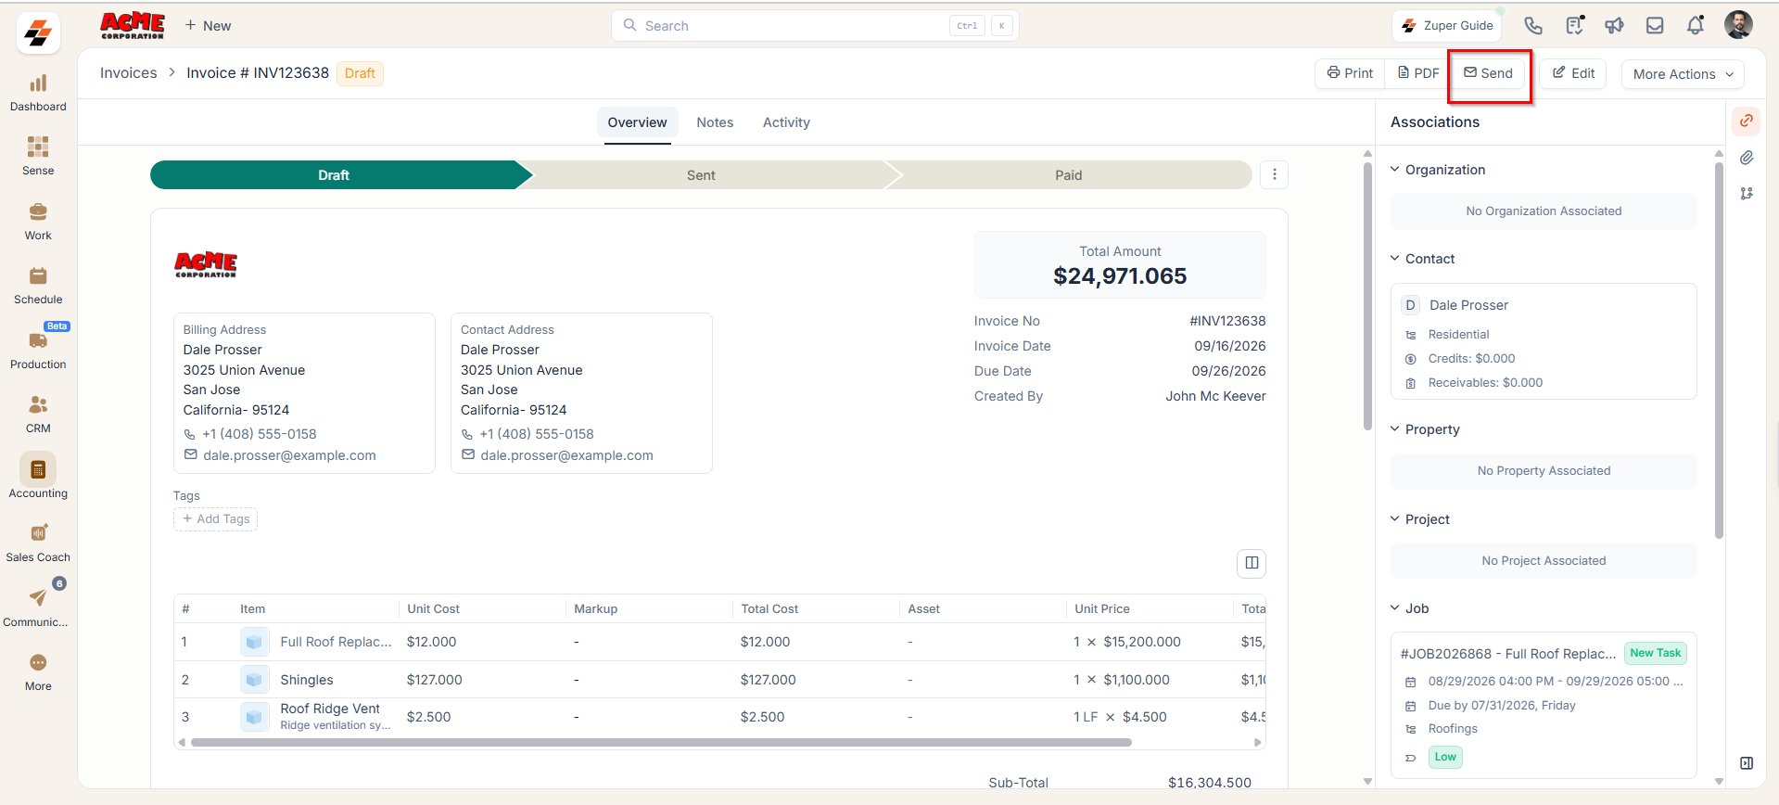Click the Shingles item name
Screen dimensions: 1779x805
click(x=307, y=680)
